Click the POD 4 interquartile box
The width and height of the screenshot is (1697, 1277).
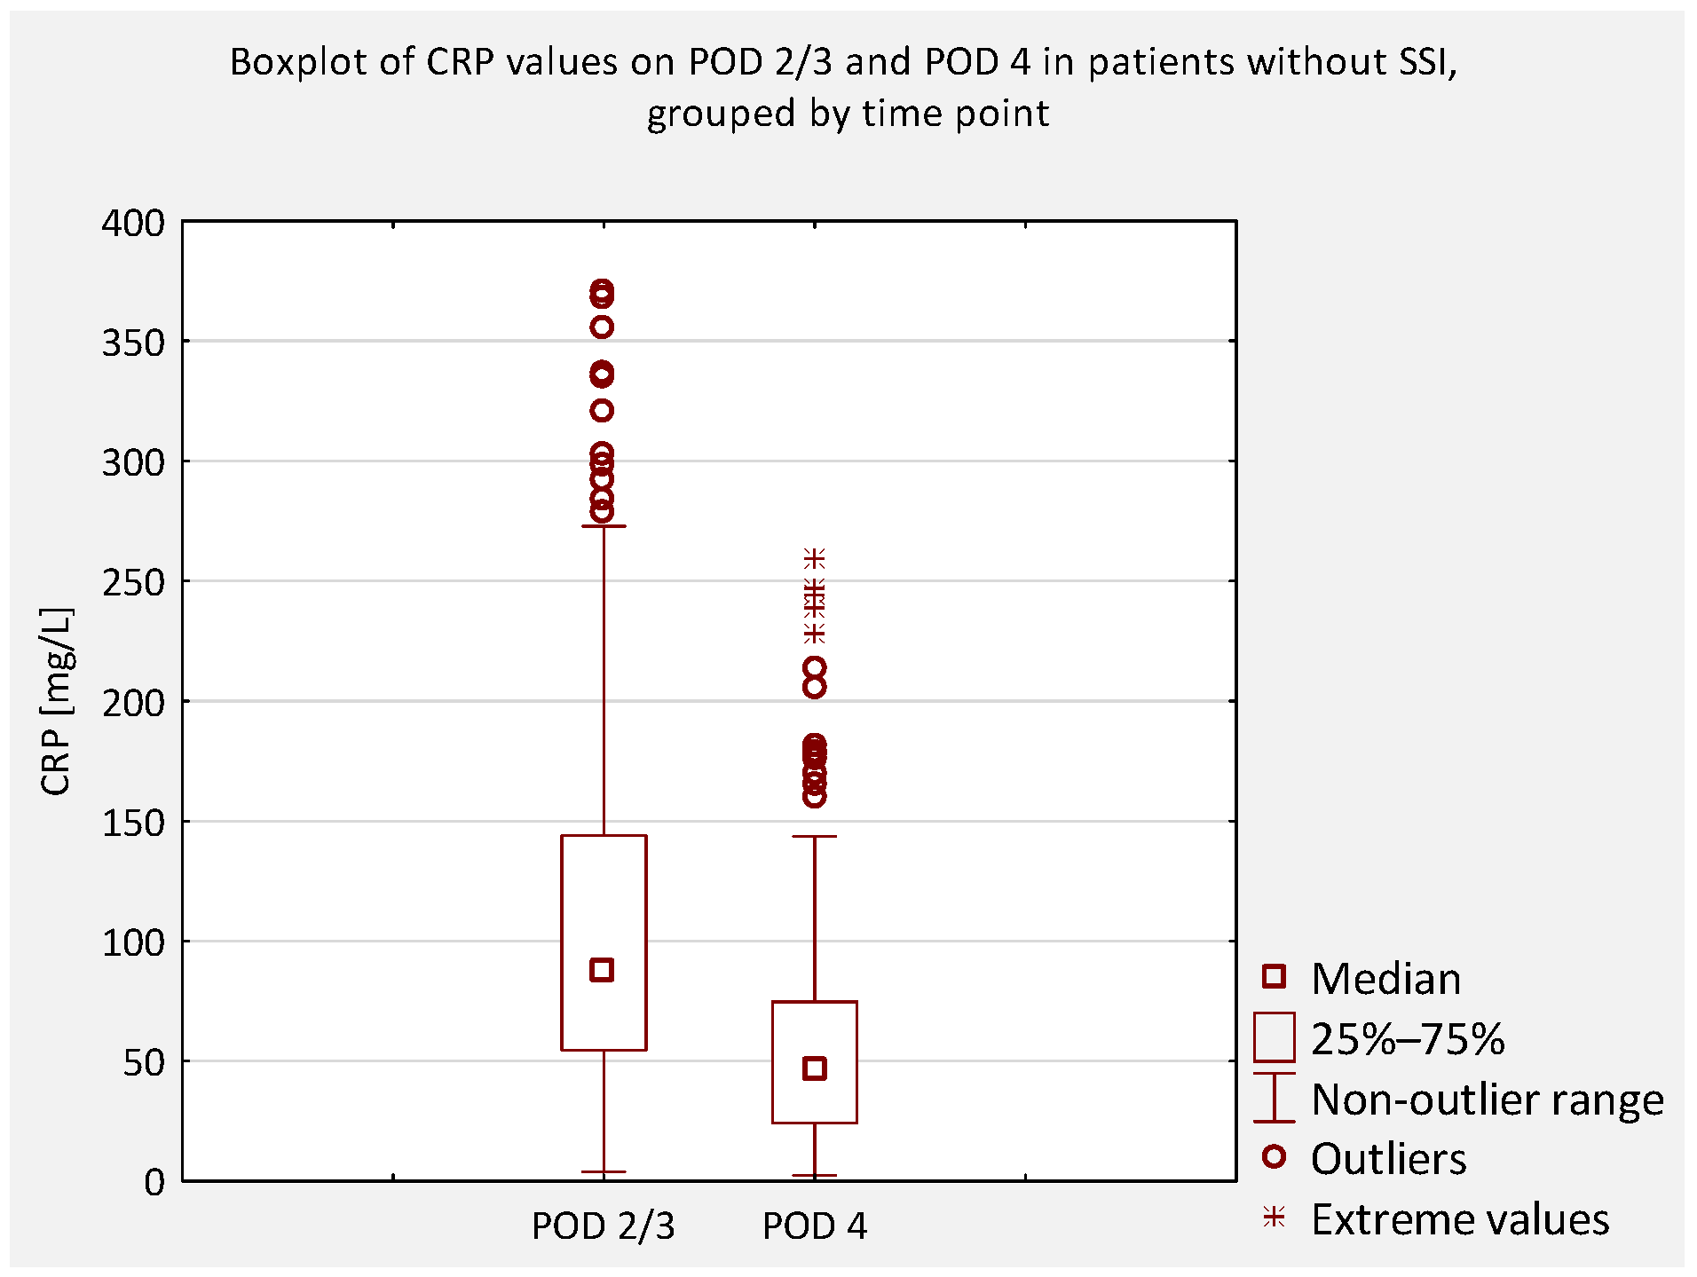pyautogui.click(x=814, y=1029)
